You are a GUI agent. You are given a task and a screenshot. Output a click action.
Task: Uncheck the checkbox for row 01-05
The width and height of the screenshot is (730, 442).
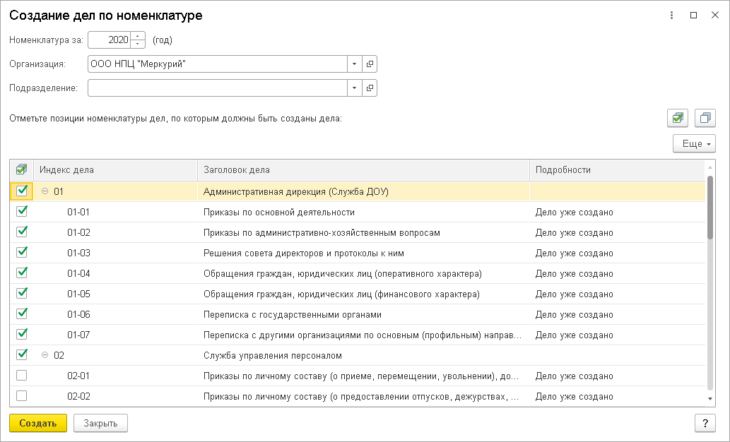21,294
